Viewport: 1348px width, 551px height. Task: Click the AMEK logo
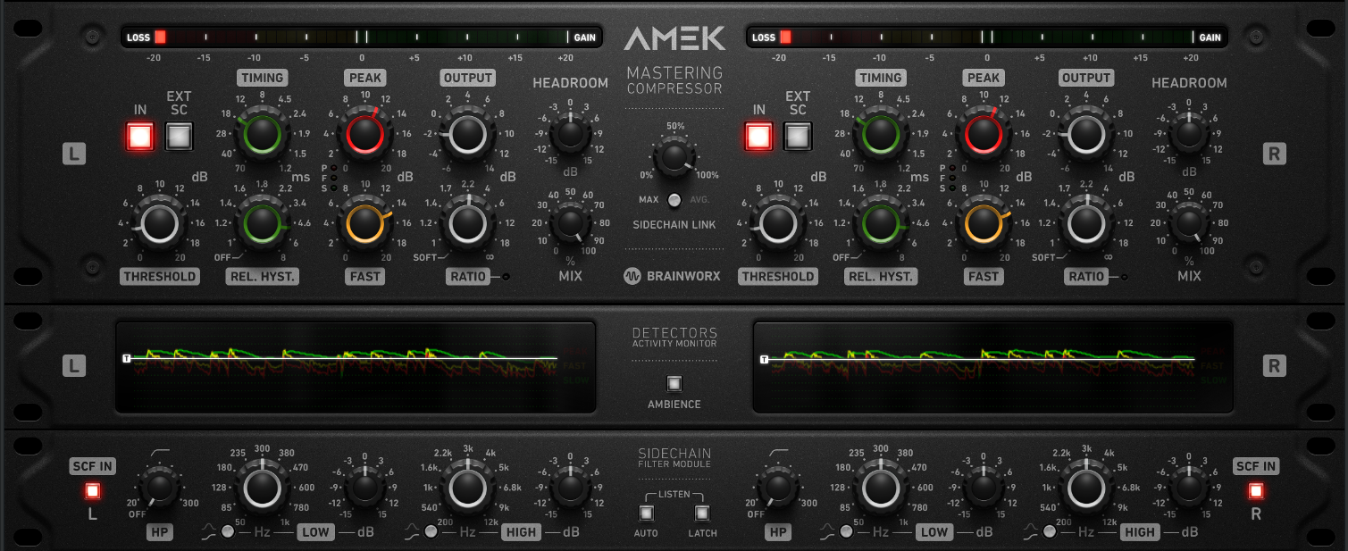pyautogui.click(x=674, y=38)
